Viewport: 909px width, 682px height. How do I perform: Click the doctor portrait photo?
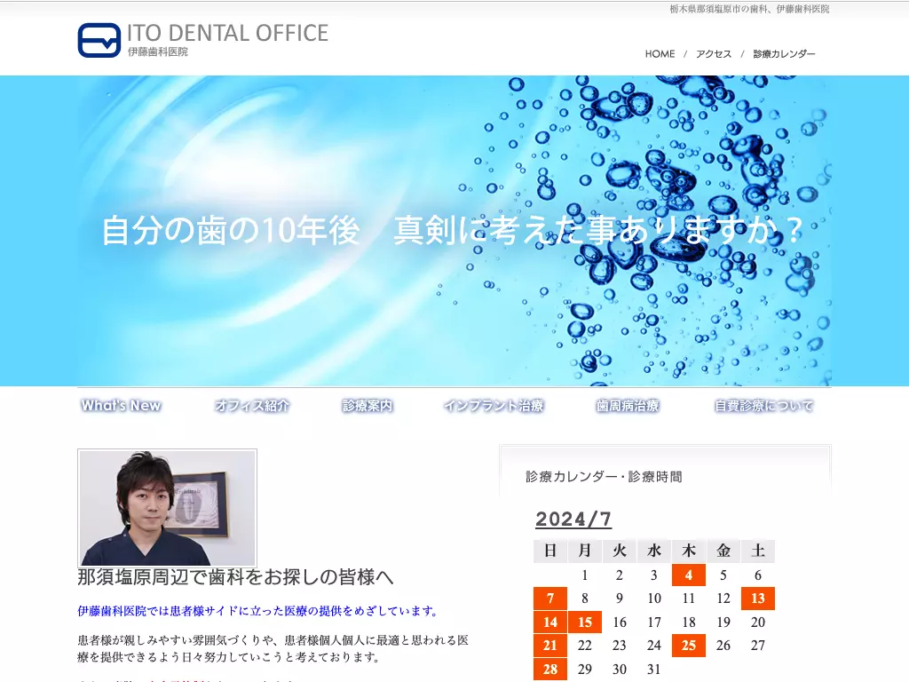coord(168,508)
